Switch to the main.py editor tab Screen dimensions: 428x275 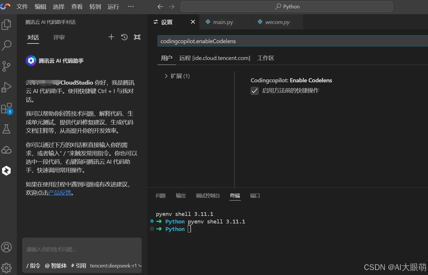click(225, 22)
